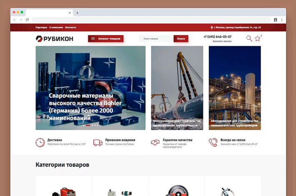
Task: Click the Рубикон logo
Action: point(55,39)
